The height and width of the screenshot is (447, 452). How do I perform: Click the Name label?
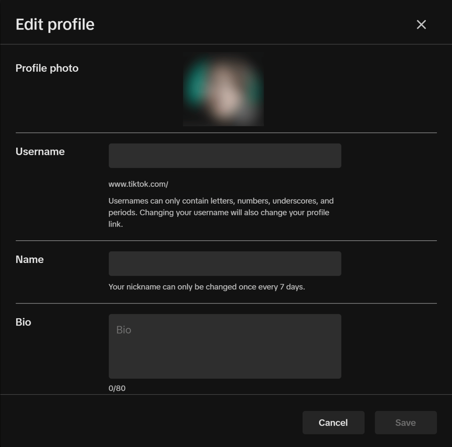(29, 260)
